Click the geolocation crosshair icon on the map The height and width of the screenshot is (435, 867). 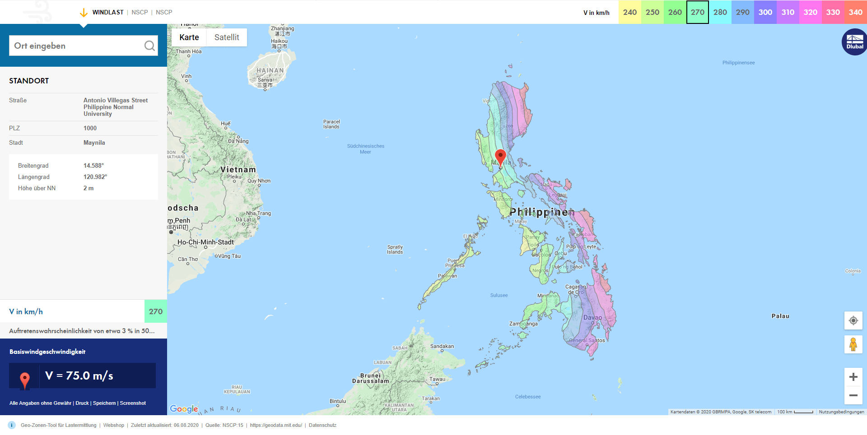(x=853, y=321)
